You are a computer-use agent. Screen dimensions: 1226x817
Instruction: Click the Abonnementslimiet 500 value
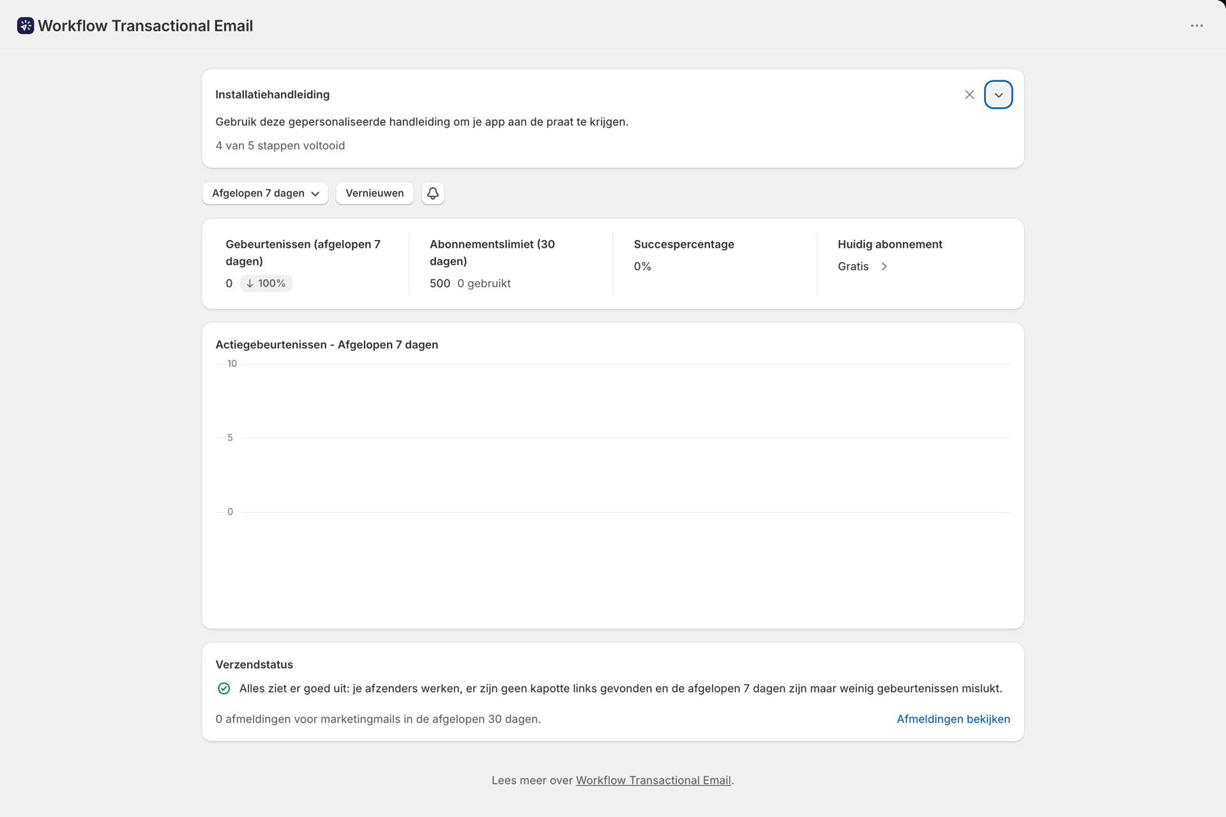[x=440, y=283]
